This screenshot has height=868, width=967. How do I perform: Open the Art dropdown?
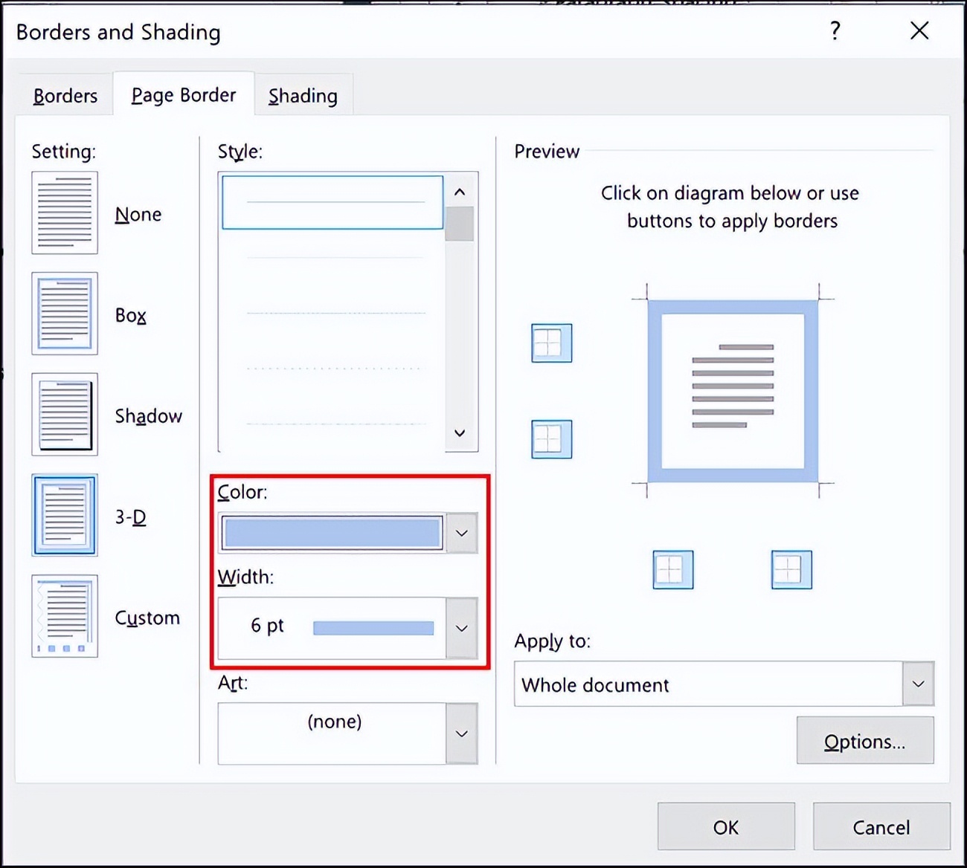tap(462, 733)
